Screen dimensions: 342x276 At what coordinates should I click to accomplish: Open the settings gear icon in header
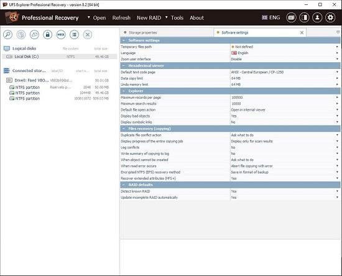click(x=330, y=17)
